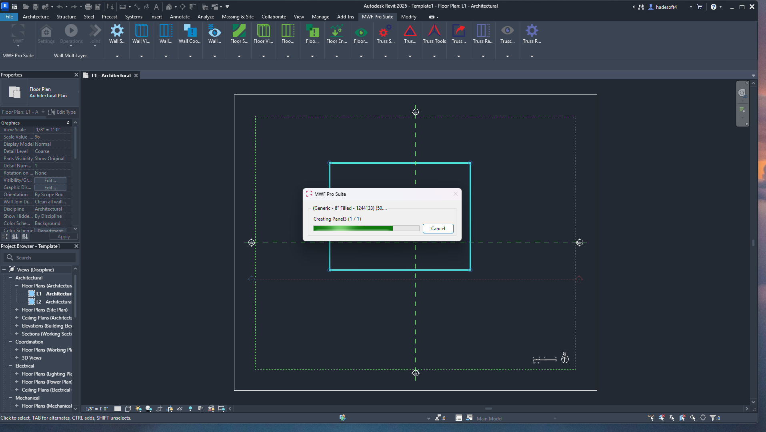766x432 pixels.
Task: Toggle Select Links in status bar
Action: point(651,418)
